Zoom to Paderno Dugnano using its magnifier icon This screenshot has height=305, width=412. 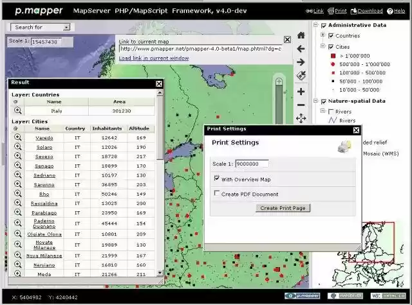click(x=17, y=223)
